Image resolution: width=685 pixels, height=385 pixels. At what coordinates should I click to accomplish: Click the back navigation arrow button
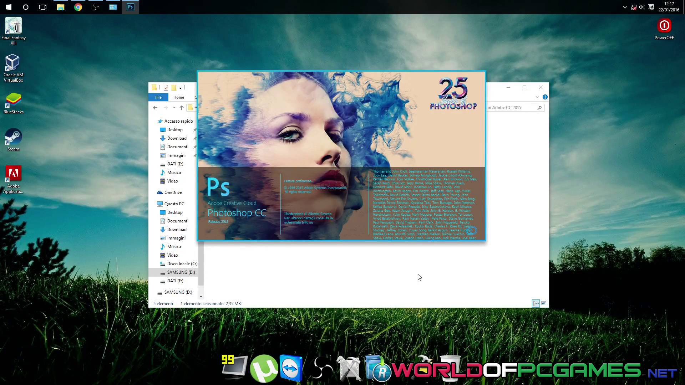pyautogui.click(x=155, y=108)
